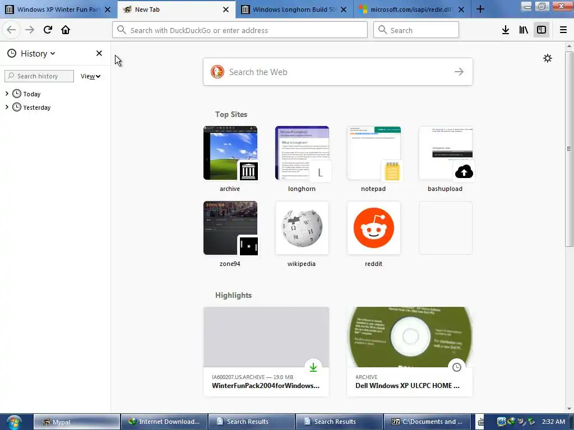
Task: Close the Windows XP Winter Fun Pack tab
Action: [x=108, y=10]
